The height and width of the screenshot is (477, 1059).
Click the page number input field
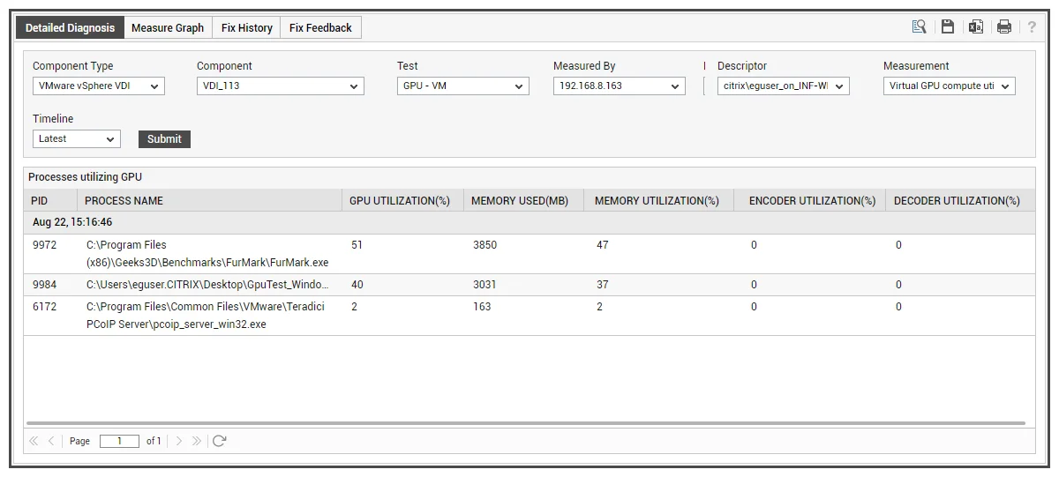pos(119,441)
